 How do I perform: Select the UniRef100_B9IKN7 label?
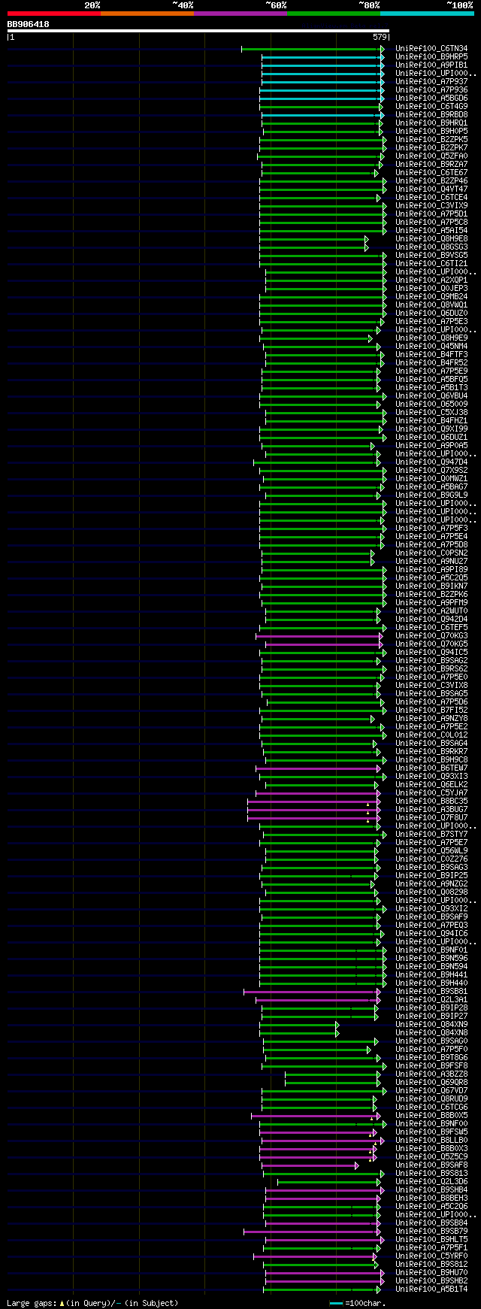pos(431,586)
